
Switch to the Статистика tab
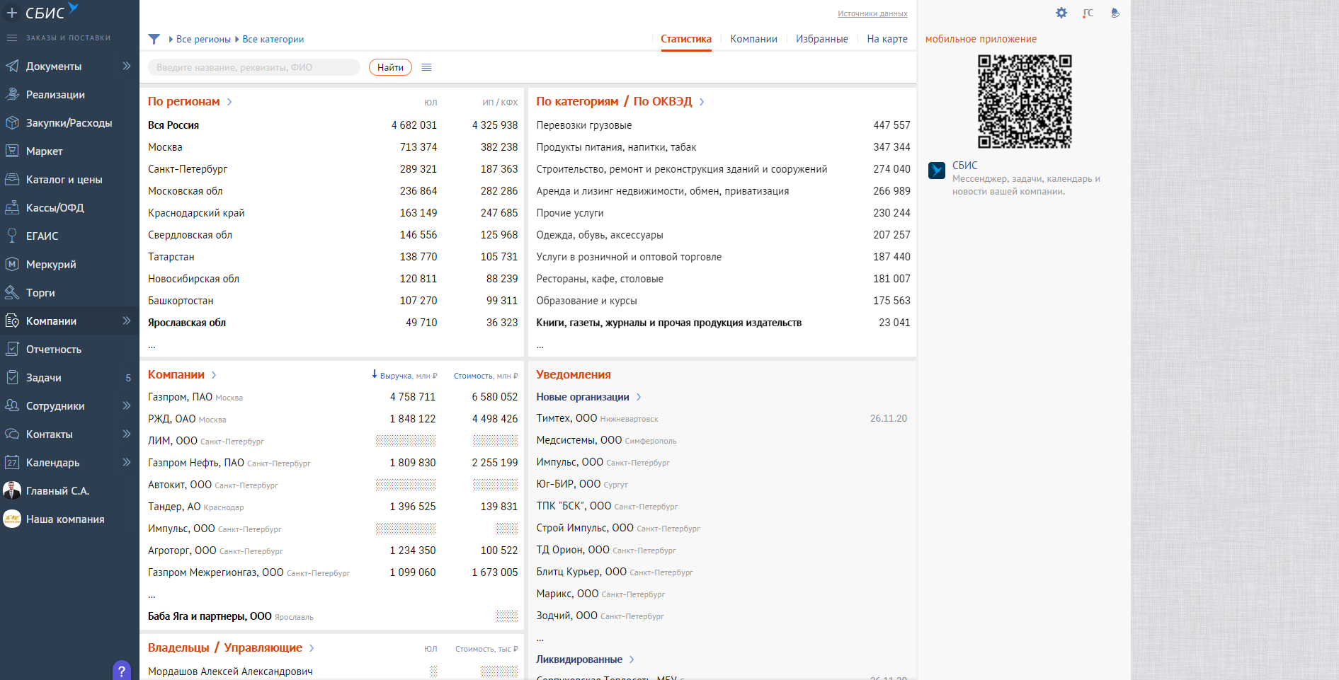(686, 39)
